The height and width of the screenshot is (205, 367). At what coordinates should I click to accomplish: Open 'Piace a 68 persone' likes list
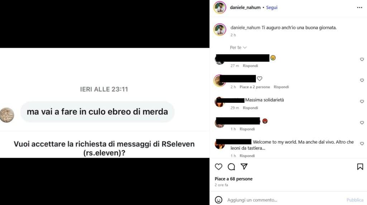coord(234,179)
